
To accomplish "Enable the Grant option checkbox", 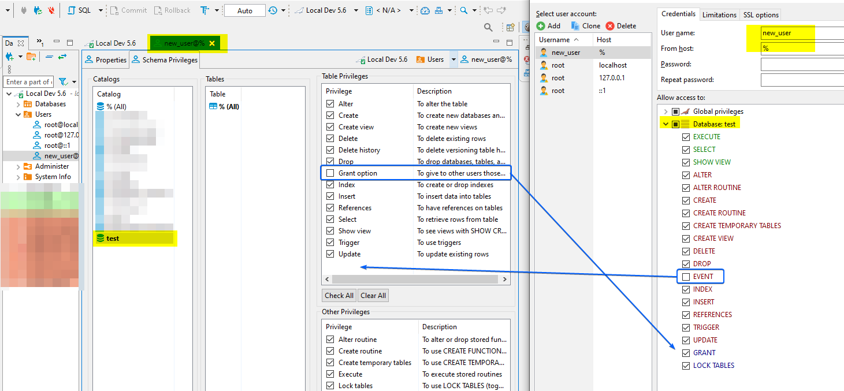I will click(x=330, y=173).
